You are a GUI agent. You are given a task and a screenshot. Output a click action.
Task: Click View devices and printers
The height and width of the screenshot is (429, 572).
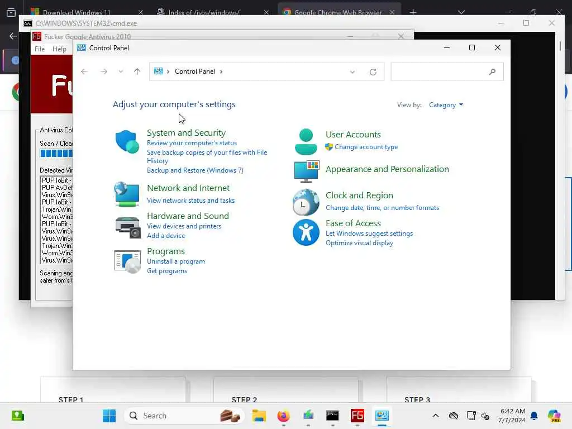coord(184,226)
